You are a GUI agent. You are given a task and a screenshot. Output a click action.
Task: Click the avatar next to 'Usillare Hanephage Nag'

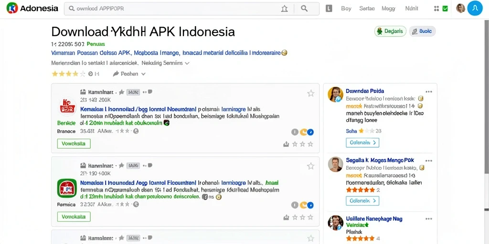pos(336,223)
